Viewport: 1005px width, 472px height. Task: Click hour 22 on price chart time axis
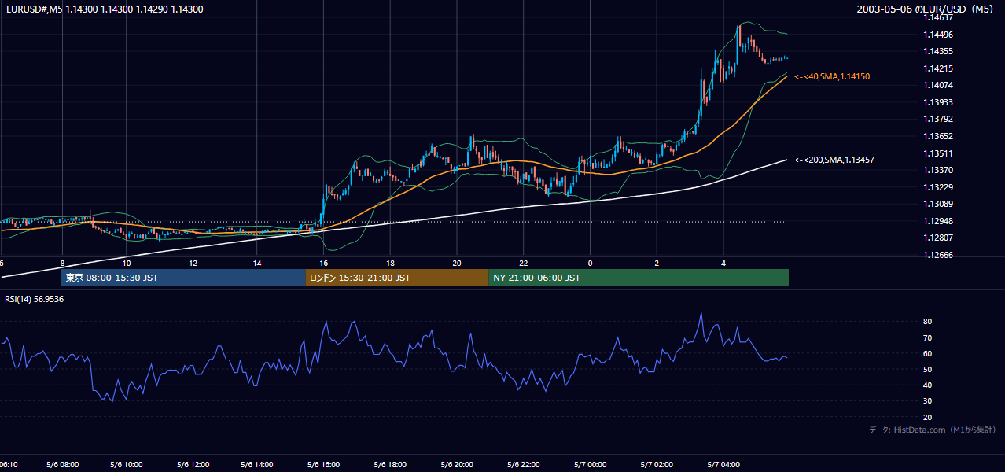click(523, 263)
